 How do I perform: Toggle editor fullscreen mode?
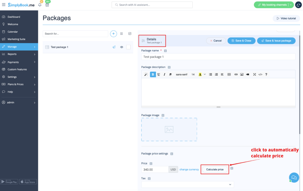pyautogui.click(x=255, y=74)
